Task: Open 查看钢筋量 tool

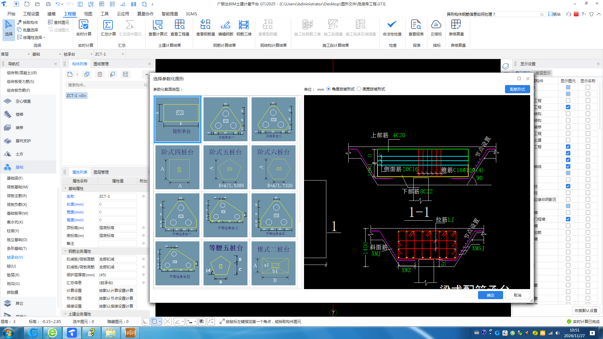Action: tap(205, 28)
